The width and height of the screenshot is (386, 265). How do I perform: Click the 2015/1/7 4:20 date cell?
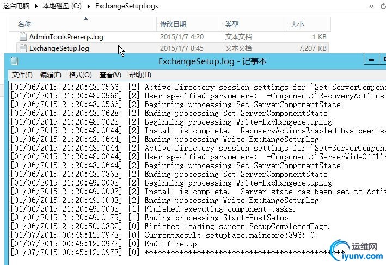pos(182,37)
